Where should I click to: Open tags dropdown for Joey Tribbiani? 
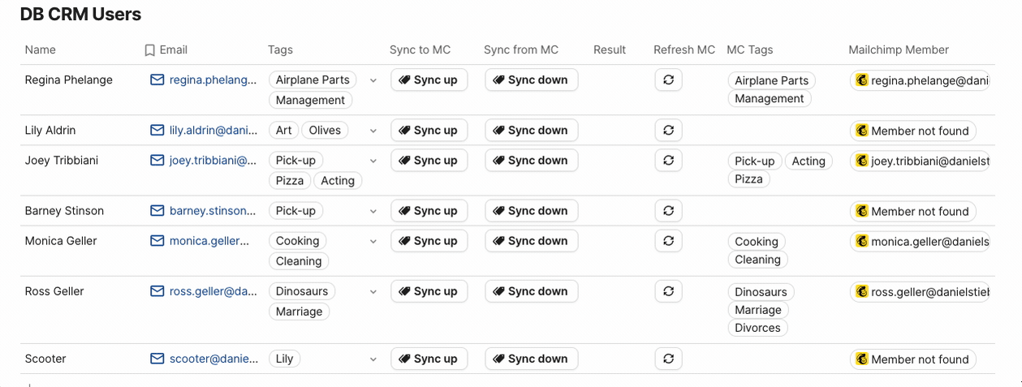(373, 161)
